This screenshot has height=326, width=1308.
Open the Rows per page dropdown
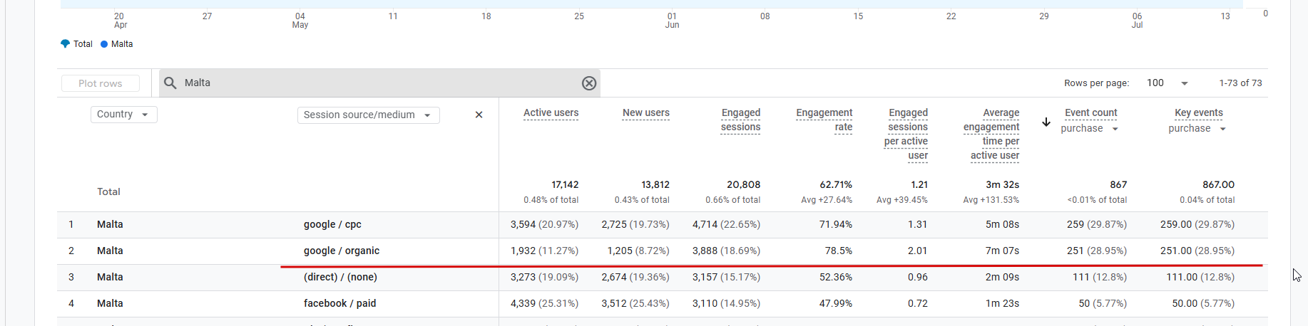[x=1168, y=83]
